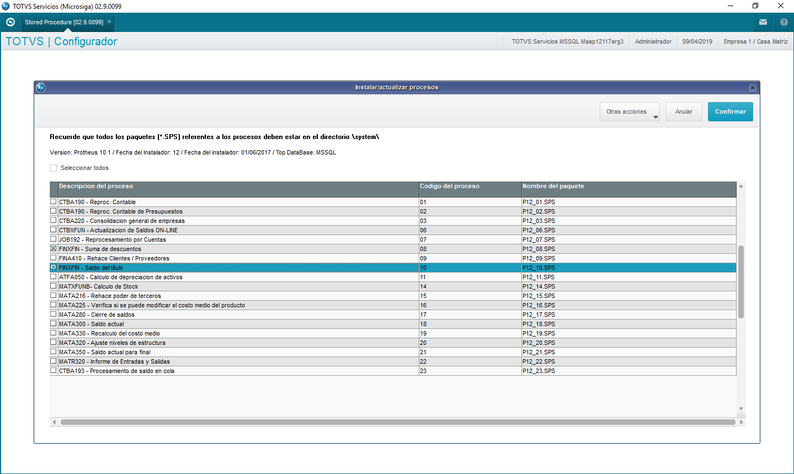
Task: Check MATA216 Rehace poder de terceros checkbox
Action: pyautogui.click(x=54, y=296)
